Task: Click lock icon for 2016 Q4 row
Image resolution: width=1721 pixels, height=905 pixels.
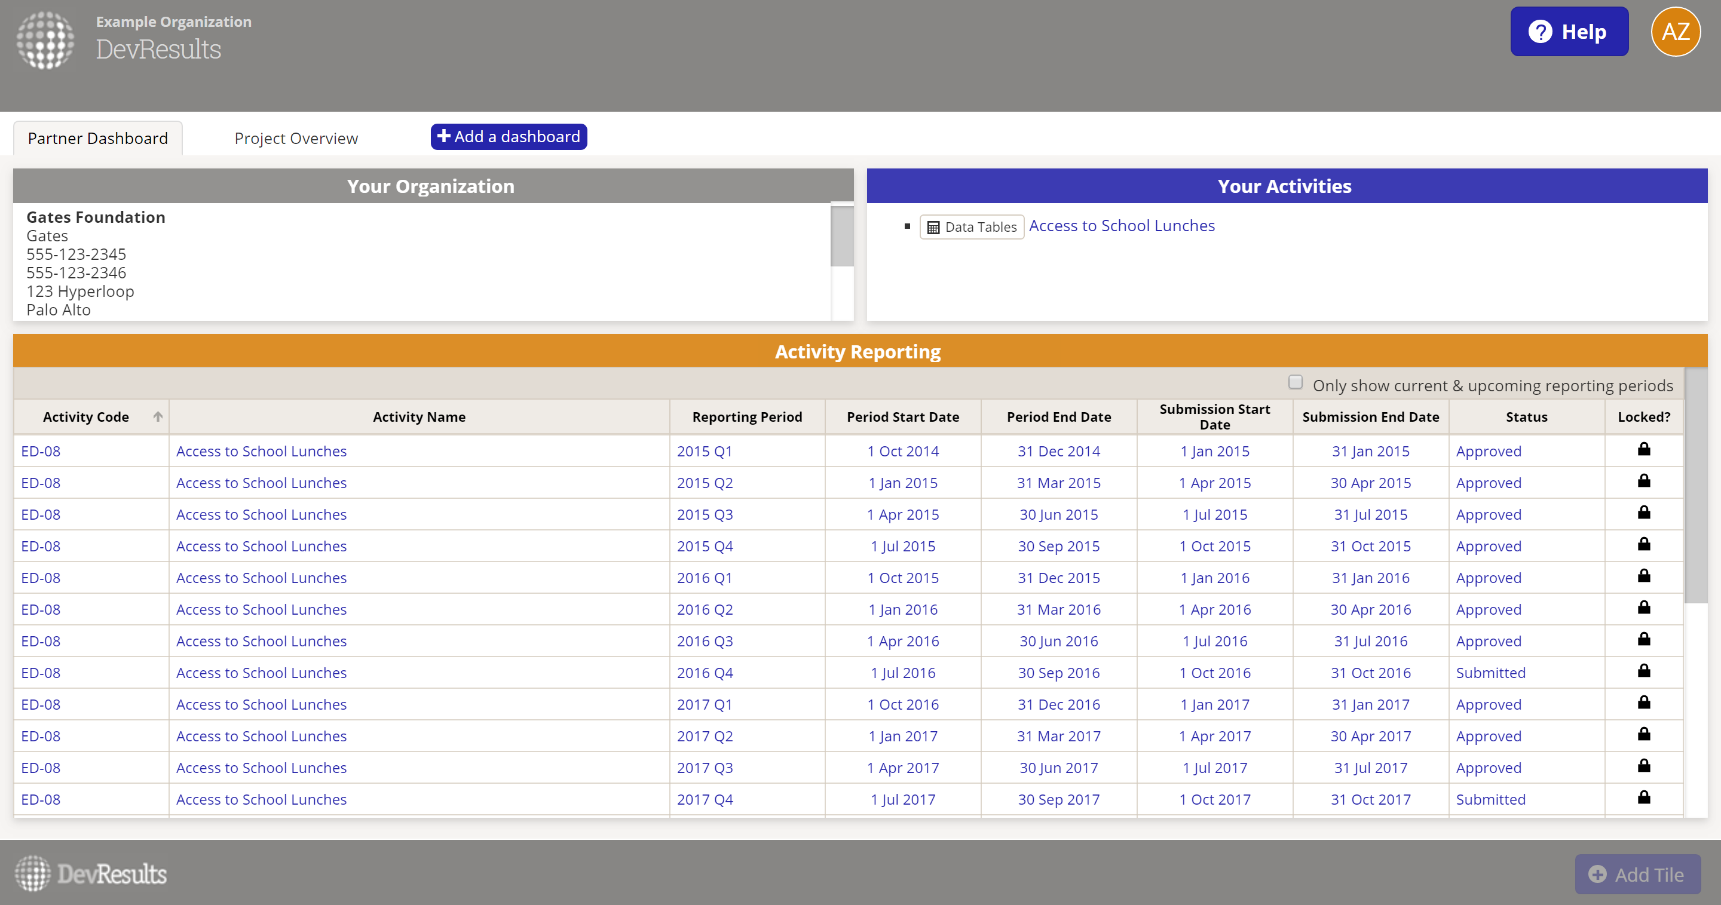Action: tap(1643, 671)
